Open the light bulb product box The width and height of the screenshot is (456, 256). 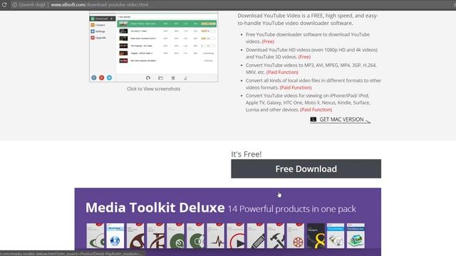(336, 235)
